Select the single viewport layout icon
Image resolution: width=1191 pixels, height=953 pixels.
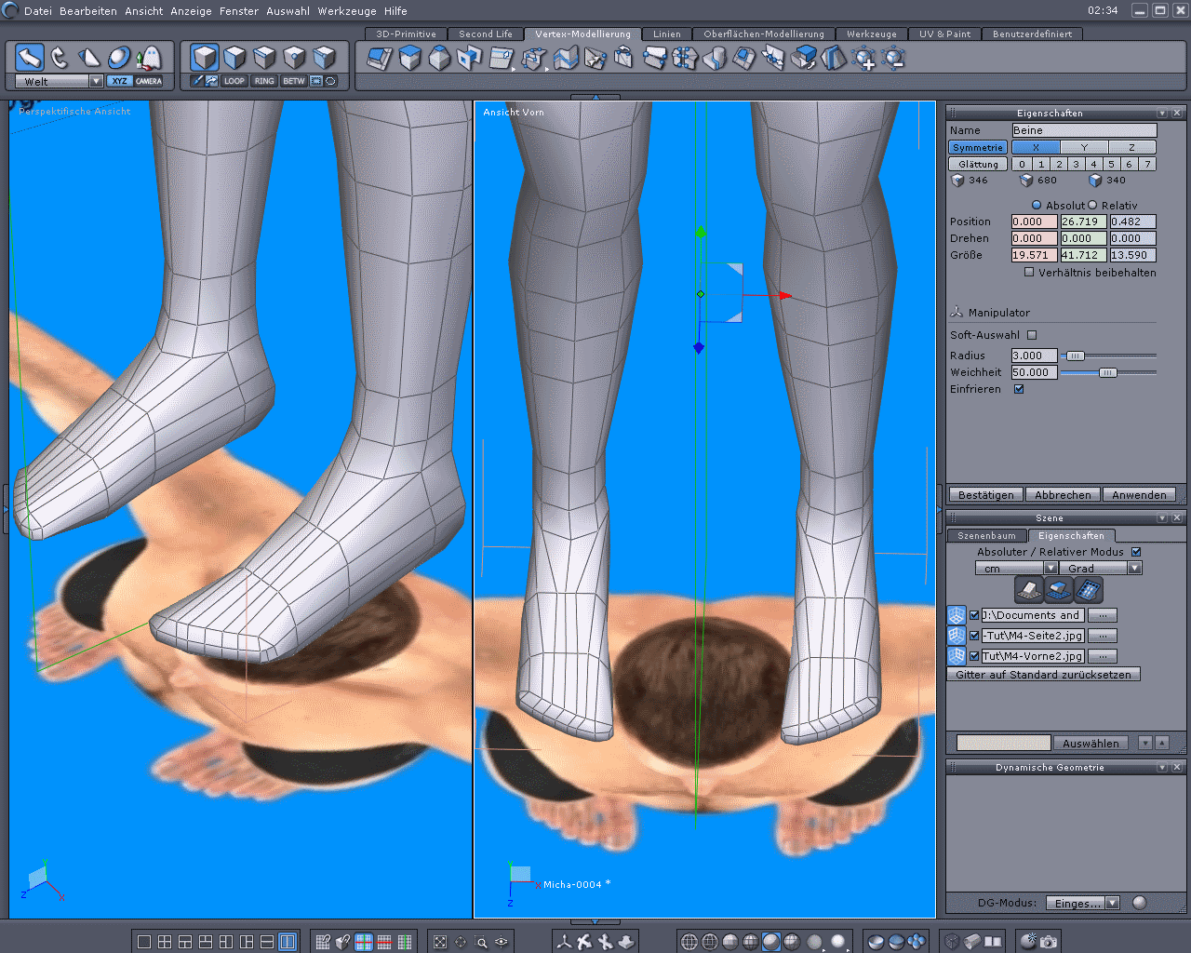click(x=144, y=942)
